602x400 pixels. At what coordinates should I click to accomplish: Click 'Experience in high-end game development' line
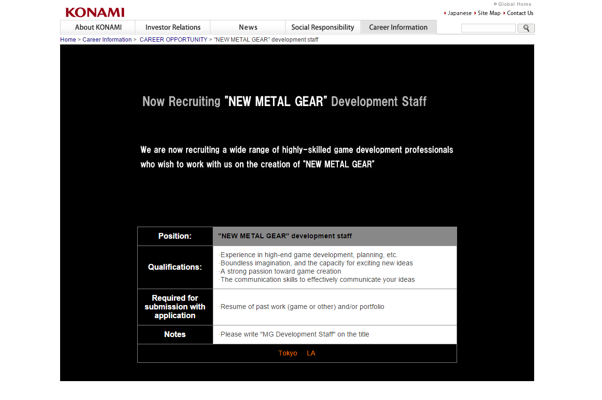(308, 255)
